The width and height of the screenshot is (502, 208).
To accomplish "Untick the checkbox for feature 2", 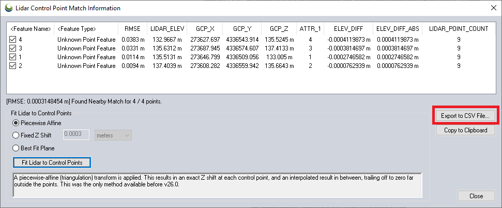I will coord(13,66).
